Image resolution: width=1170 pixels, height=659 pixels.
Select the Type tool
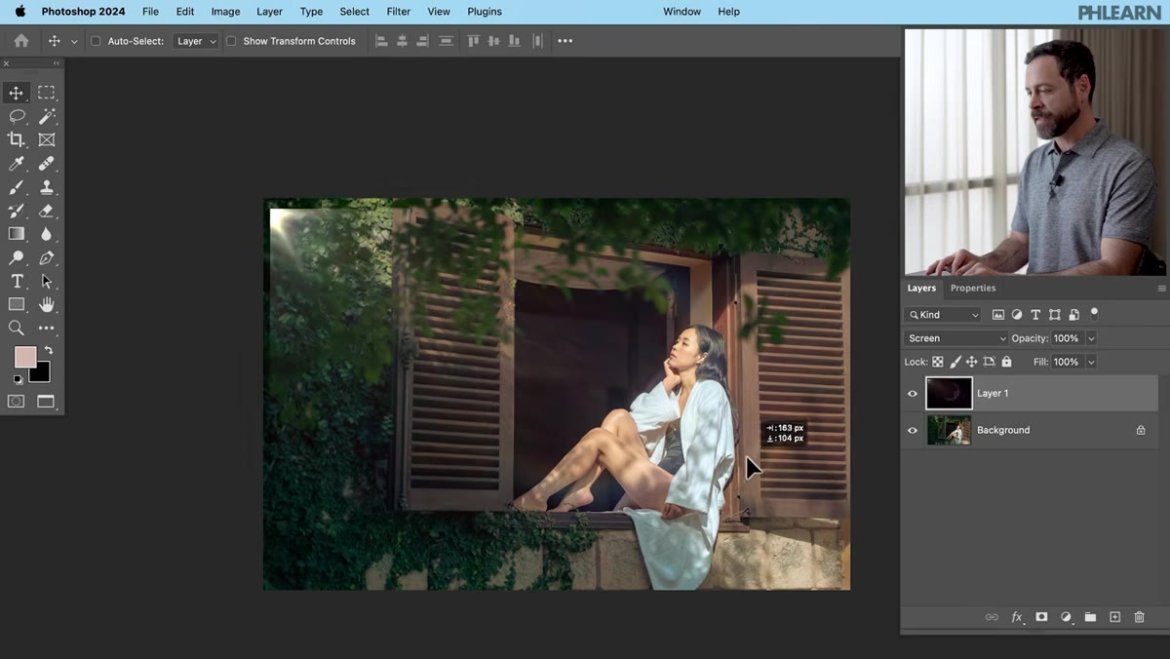[x=17, y=281]
